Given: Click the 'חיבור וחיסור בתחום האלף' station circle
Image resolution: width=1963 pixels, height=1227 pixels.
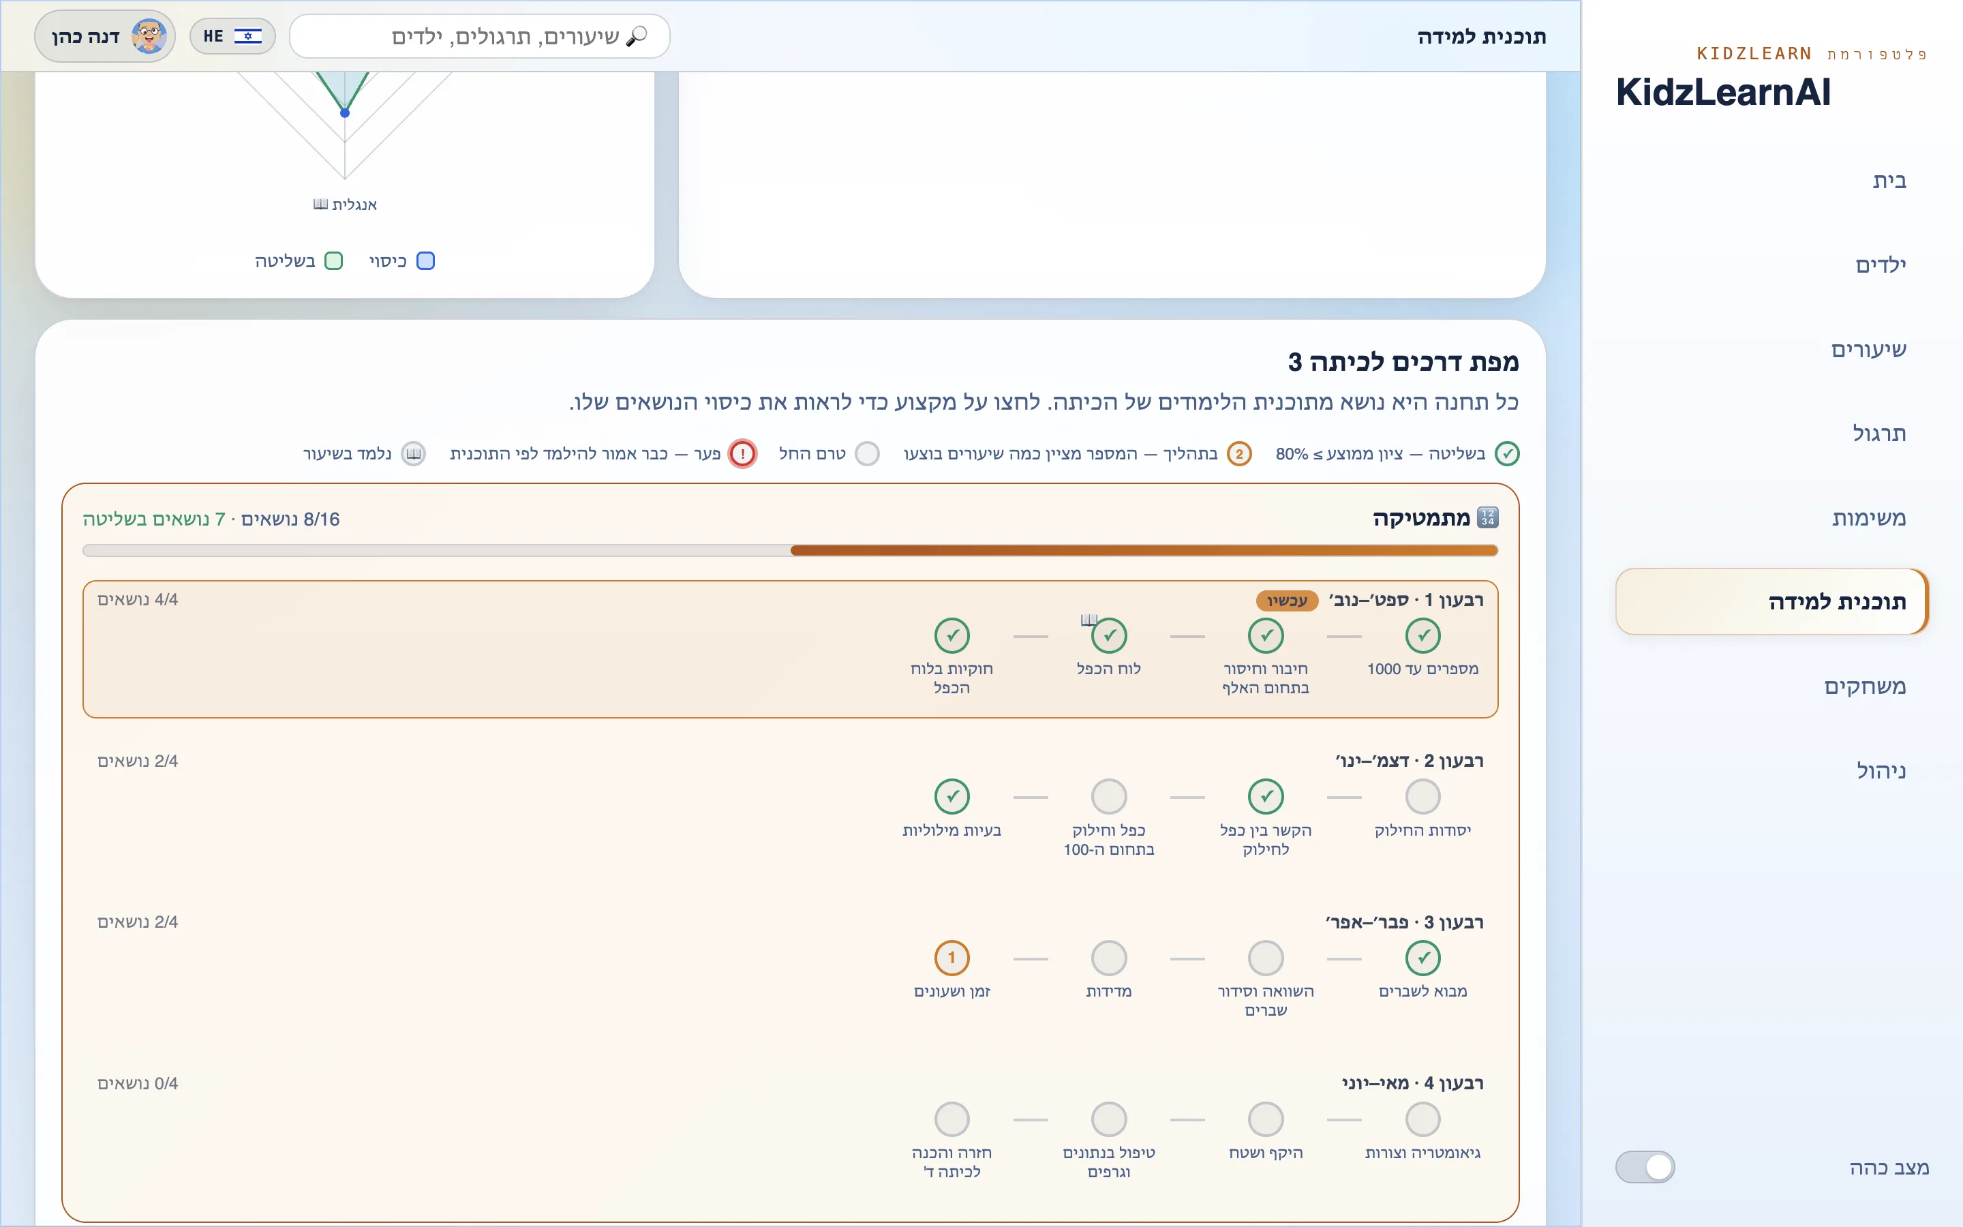Looking at the screenshot, I should [1266, 635].
